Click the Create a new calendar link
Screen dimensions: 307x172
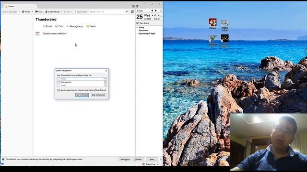(x=54, y=33)
